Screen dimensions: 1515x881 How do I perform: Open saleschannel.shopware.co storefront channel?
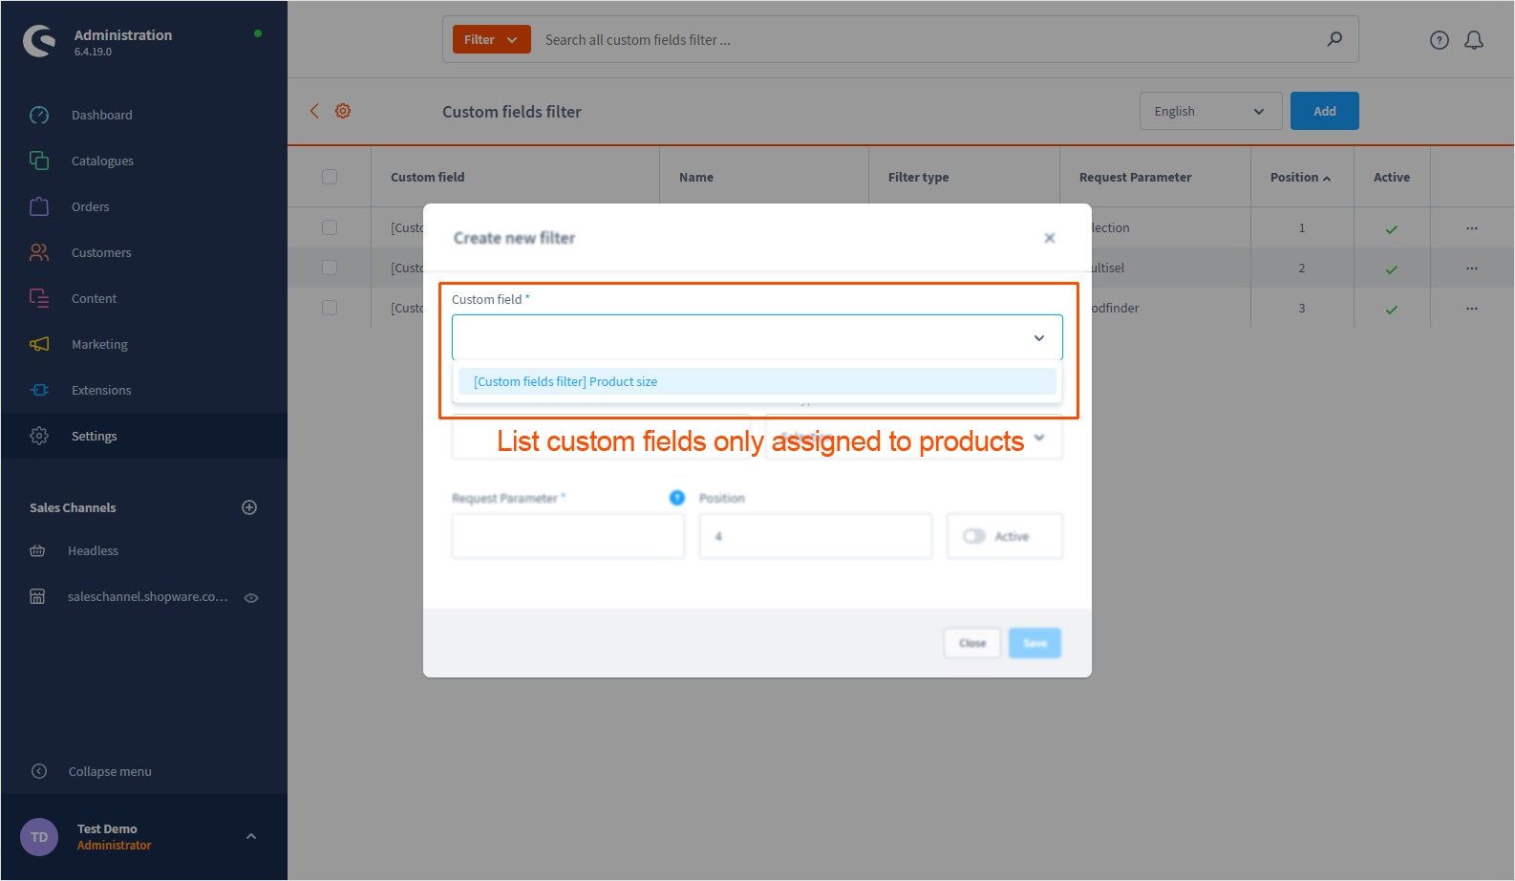(147, 596)
